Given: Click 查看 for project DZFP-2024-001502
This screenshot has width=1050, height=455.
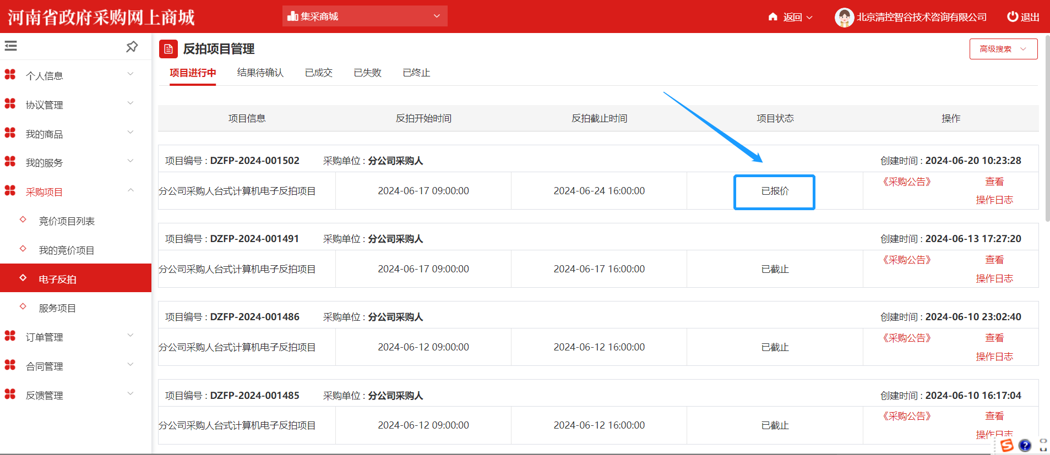Looking at the screenshot, I should 994,182.
